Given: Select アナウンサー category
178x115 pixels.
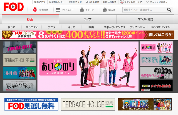Looking at the screenshot, I should (138, 27).
